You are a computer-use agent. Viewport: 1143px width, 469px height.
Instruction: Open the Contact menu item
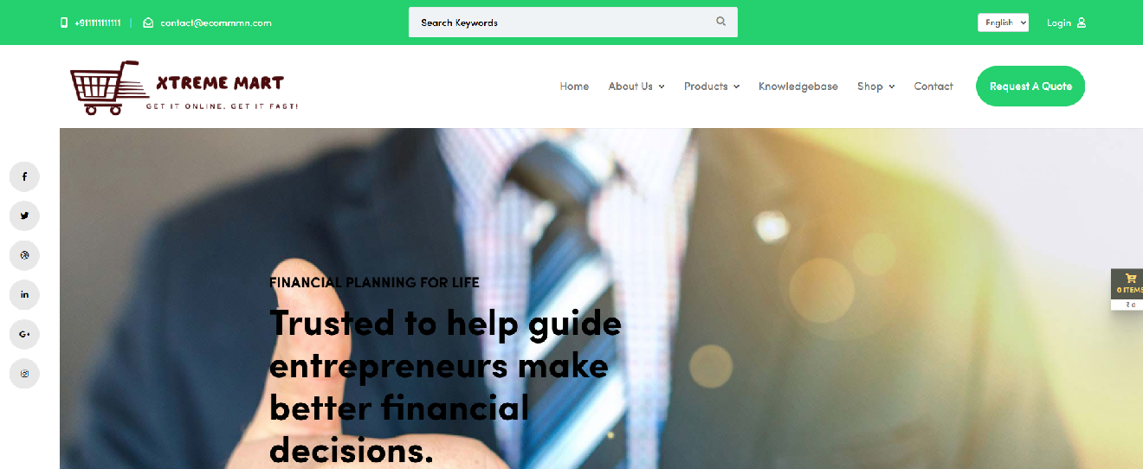(x=933, y=87)
